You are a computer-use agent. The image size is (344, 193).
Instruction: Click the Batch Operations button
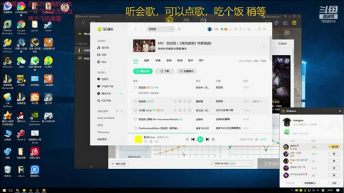coord(186,71)
